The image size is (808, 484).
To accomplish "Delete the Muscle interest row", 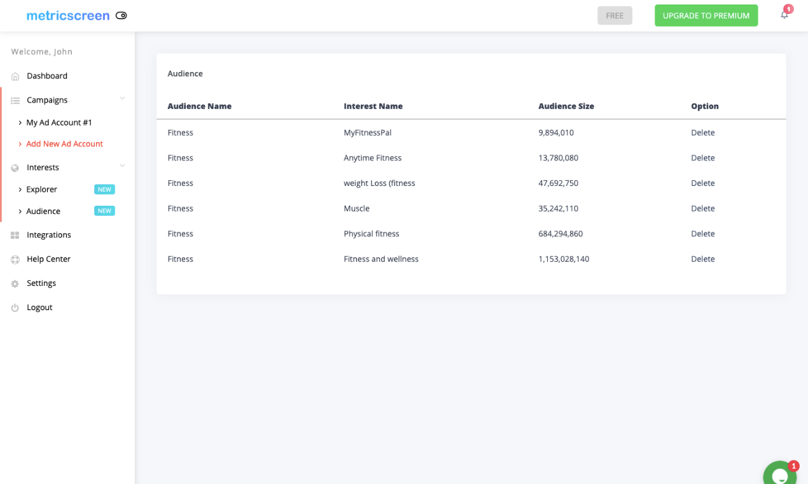I will pyautogui.click(x=703, y=208).
